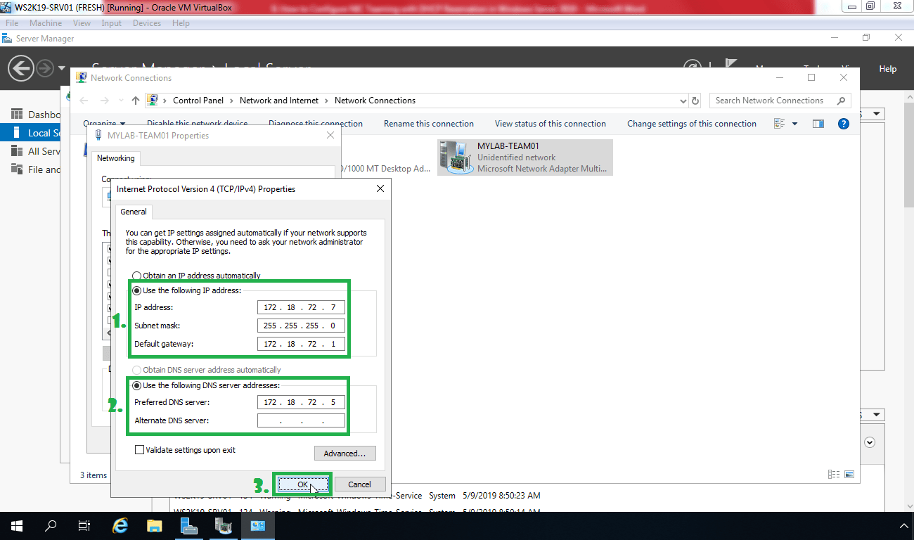Open Advanced TCP/IP settings

[x=345, y=454]
